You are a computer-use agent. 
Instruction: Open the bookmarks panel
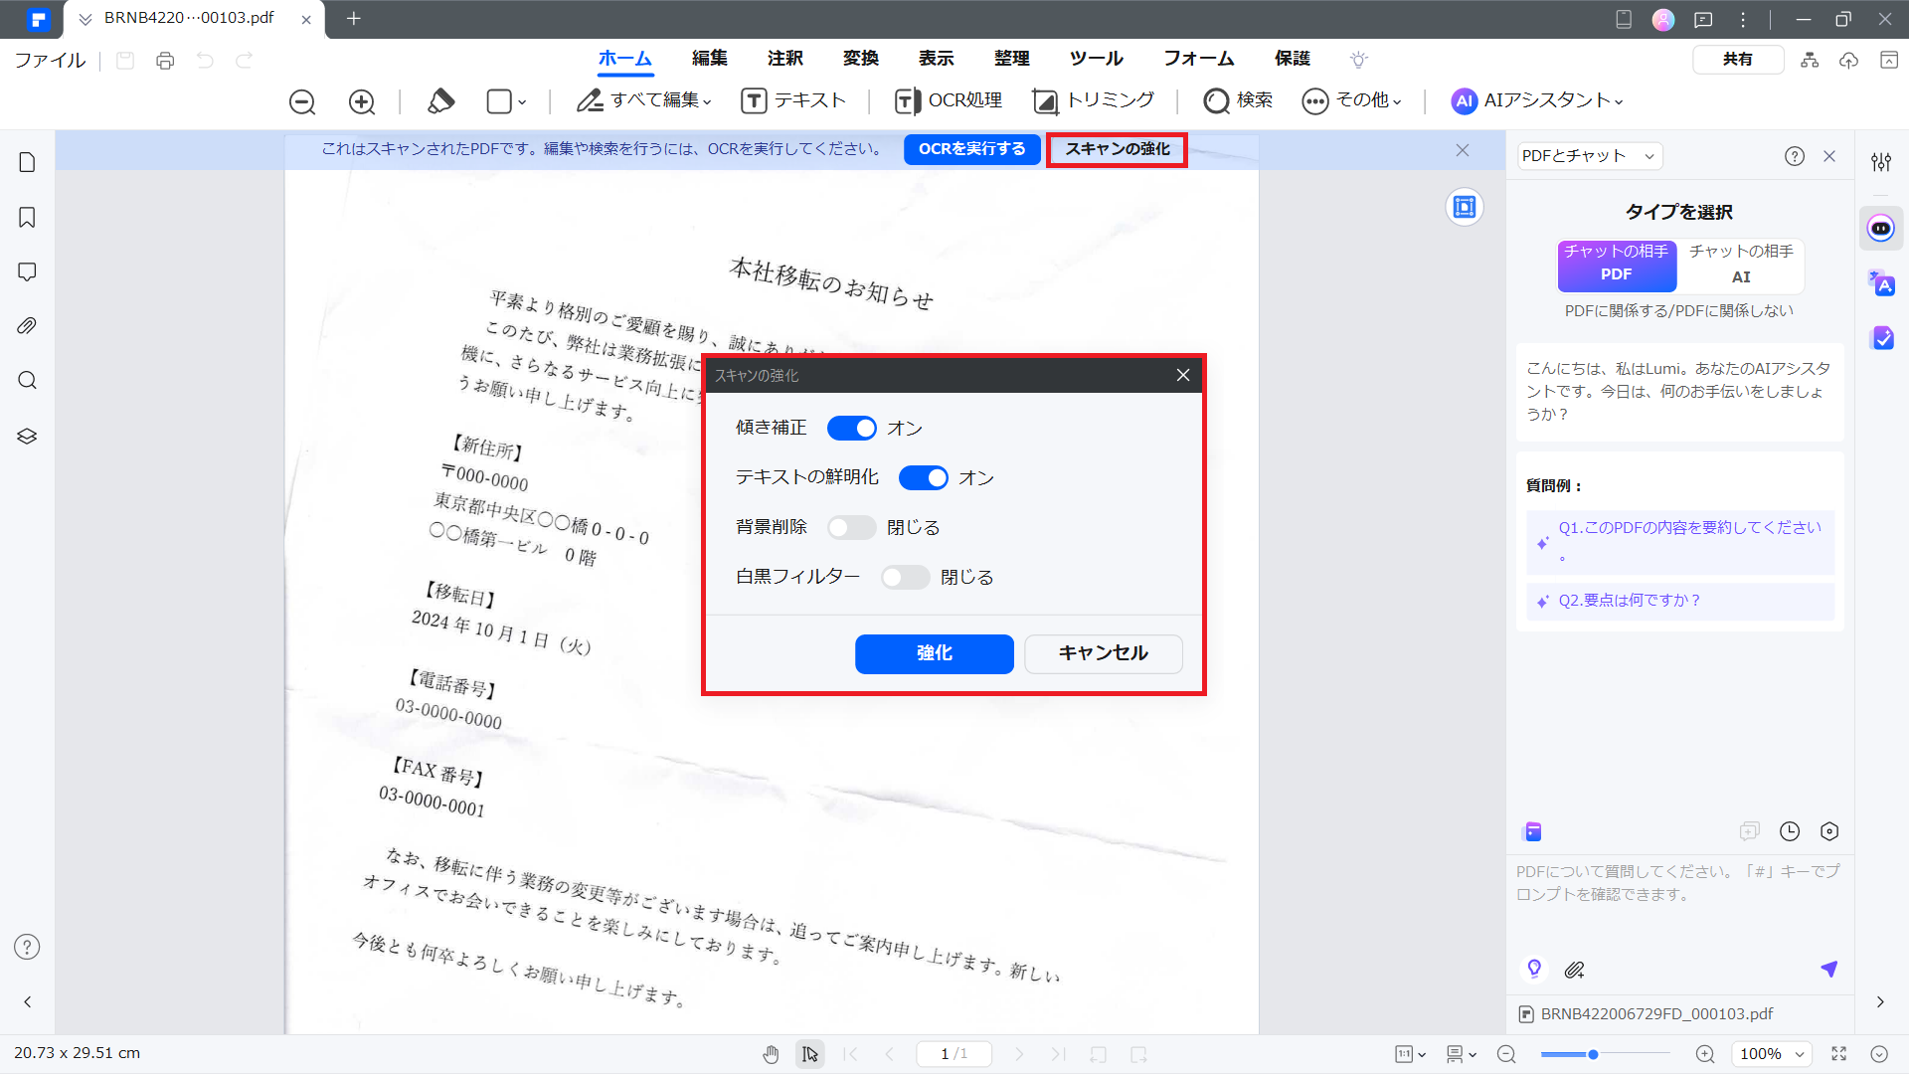coord(27,217)
